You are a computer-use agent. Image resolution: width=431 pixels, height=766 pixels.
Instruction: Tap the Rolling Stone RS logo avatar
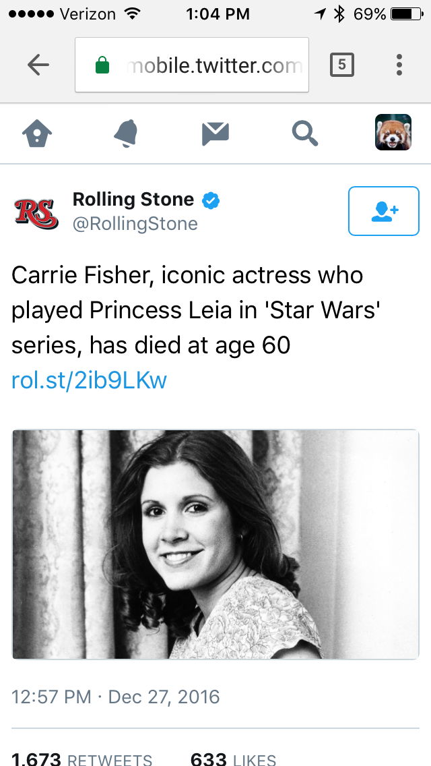[x=36, y=212]
